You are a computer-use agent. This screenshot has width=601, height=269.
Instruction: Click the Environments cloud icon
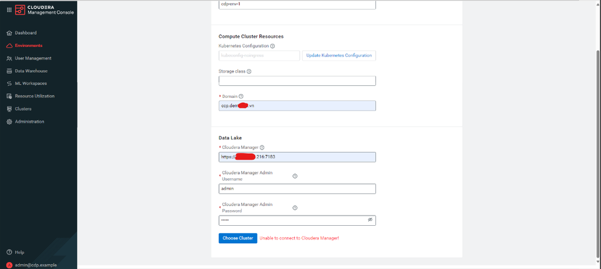coord(9,46)
